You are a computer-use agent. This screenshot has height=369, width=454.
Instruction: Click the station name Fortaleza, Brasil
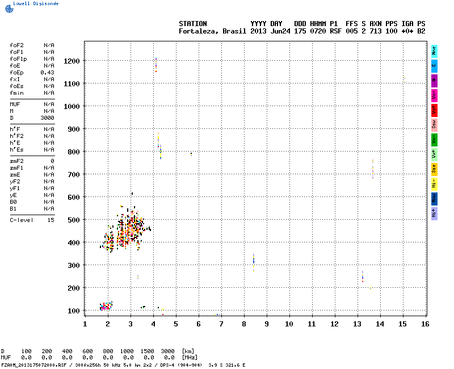coord(212,31)
